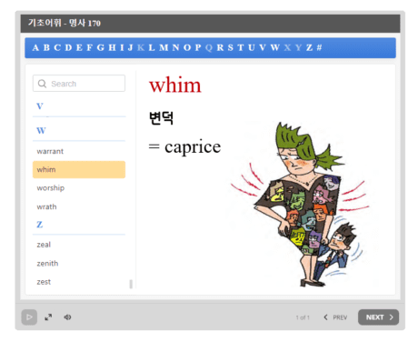This screenshot has height=342, width=418.
Task: Jump to letter C in alphabet bar
Action: (57, 48)
